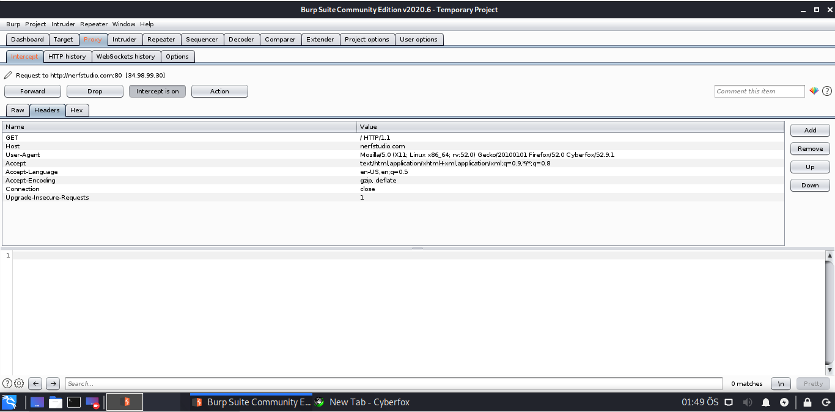Open the screen recorder taskbar icon
This screenshot has width=835, height=412.
point(92,402)
